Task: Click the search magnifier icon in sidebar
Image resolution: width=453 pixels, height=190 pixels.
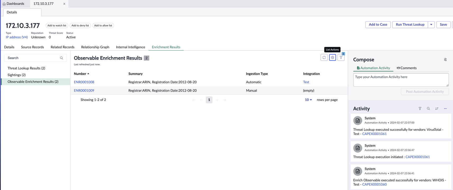Action: coord(62,58)
